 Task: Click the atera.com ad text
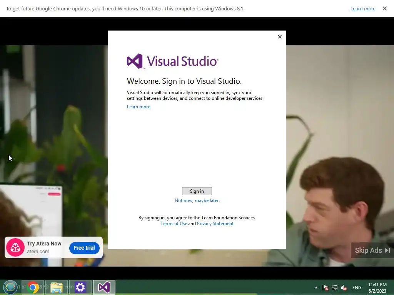tap(38, 251)
